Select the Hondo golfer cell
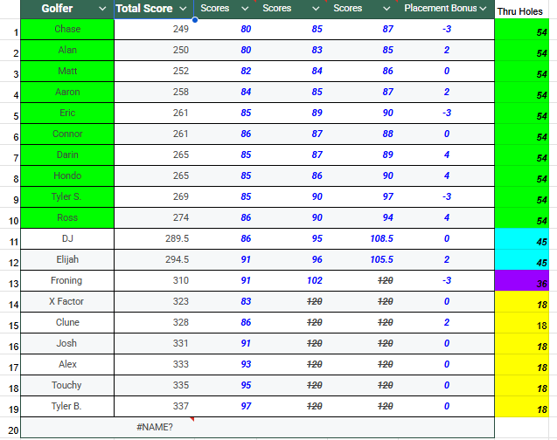 pyautogui.click(x=67, y=175)
